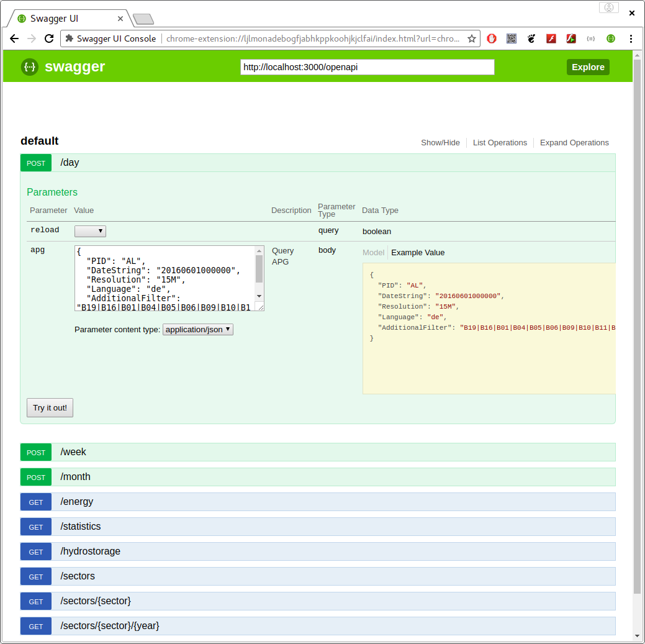Open the second red Flash extension icon

[571, 39]
